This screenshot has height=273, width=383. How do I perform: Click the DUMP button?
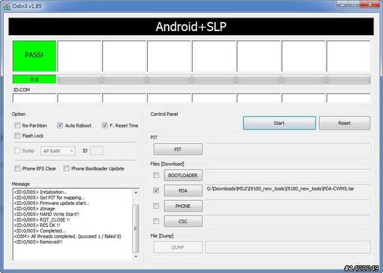click(x=178, y=247)
